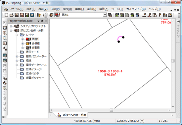This screenshot has width=182, height=125.
Task: Select 広域ベクタ folder in tree
Action: [x=32, y=73]
